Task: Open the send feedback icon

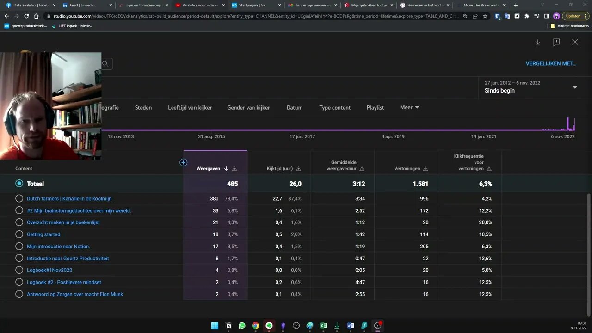Action: click(x=556, y=42)
